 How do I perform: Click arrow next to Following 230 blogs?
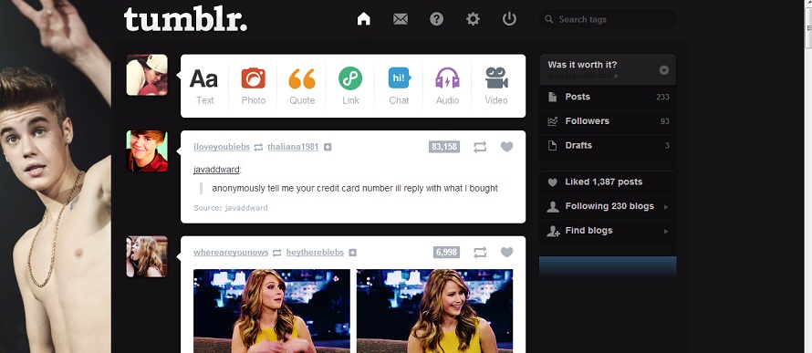click(x=666, y=207)
